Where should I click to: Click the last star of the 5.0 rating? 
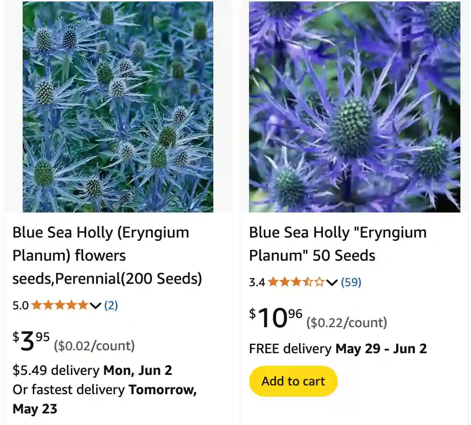[84, 304]
